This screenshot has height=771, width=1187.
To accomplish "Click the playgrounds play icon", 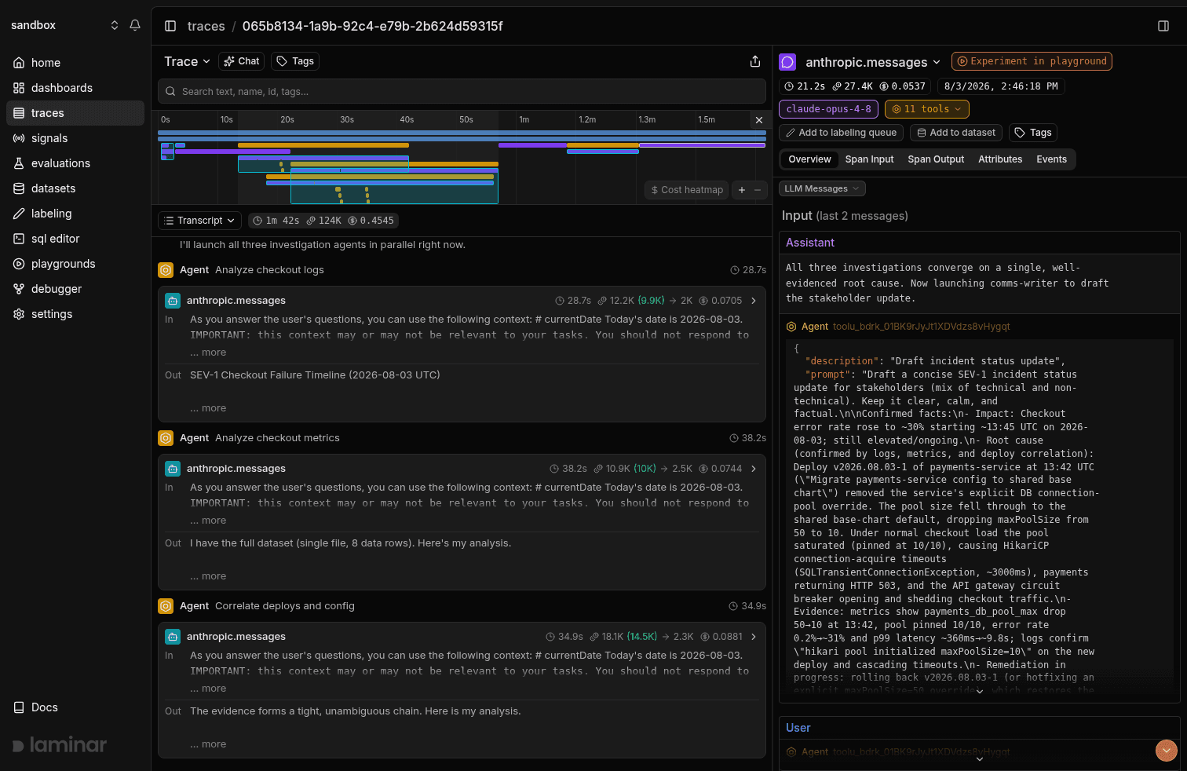I will pyautogui.click(x=19, y=264).
